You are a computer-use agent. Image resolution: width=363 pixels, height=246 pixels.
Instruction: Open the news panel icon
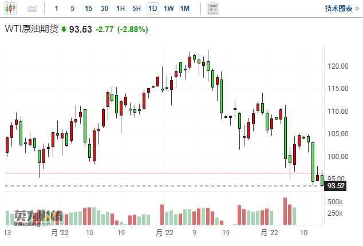pos(213,9)
